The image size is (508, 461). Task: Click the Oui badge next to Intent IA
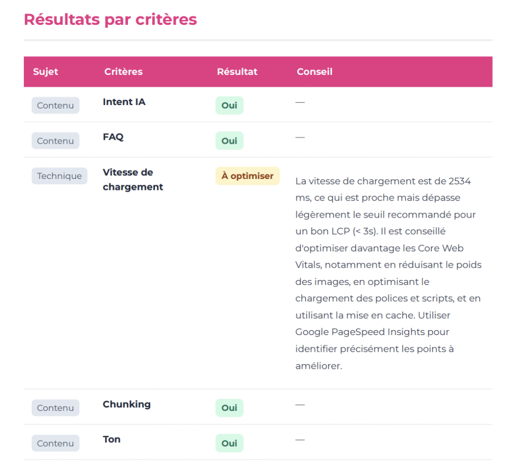(229, 105)
